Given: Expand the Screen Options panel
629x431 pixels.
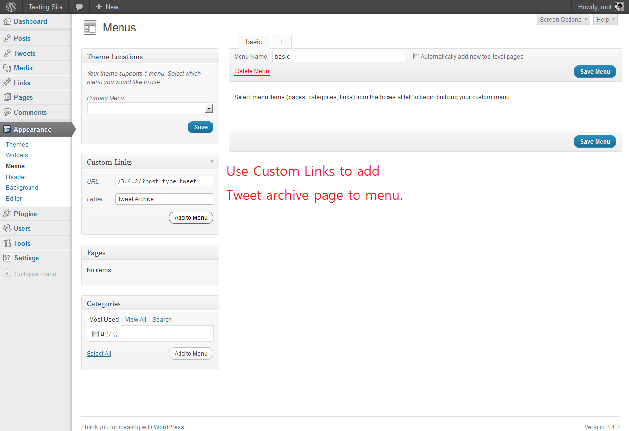Looking at the screenshot, I should click(x=563, y=20).
